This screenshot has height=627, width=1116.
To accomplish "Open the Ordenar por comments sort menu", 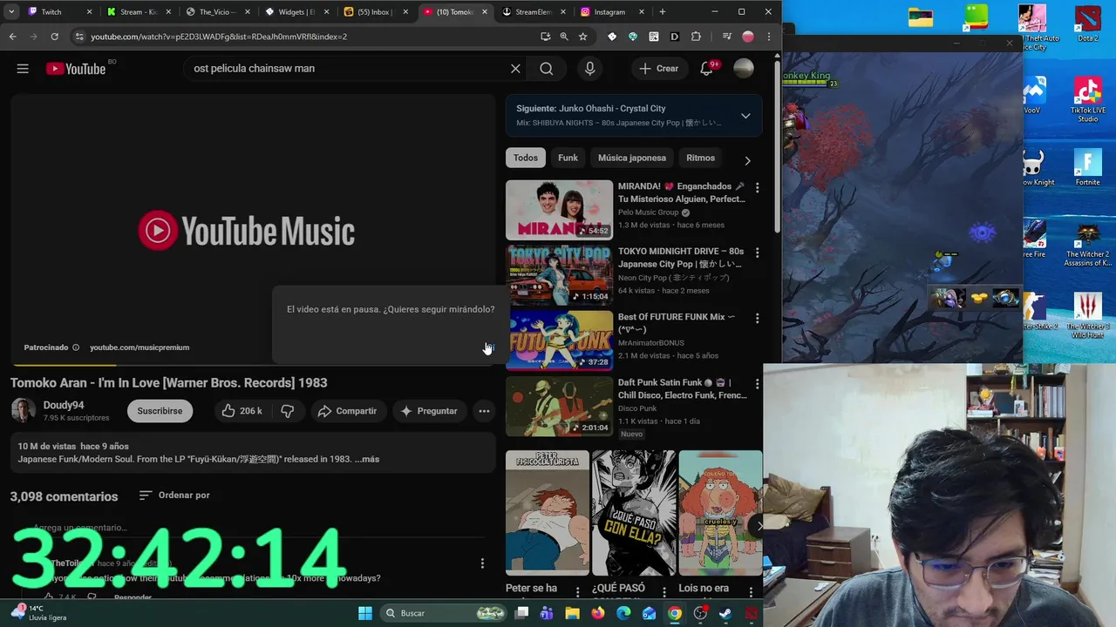I will [174, 496].
